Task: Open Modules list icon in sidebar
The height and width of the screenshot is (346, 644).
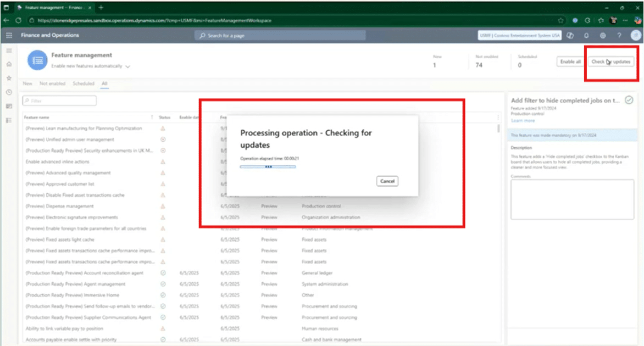Action: (x=9, y=120)
